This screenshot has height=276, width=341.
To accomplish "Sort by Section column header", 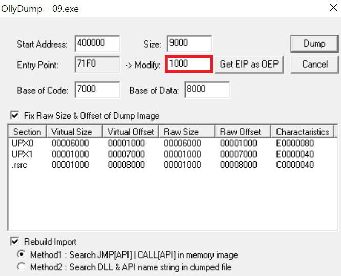I will tap(28, 132).
